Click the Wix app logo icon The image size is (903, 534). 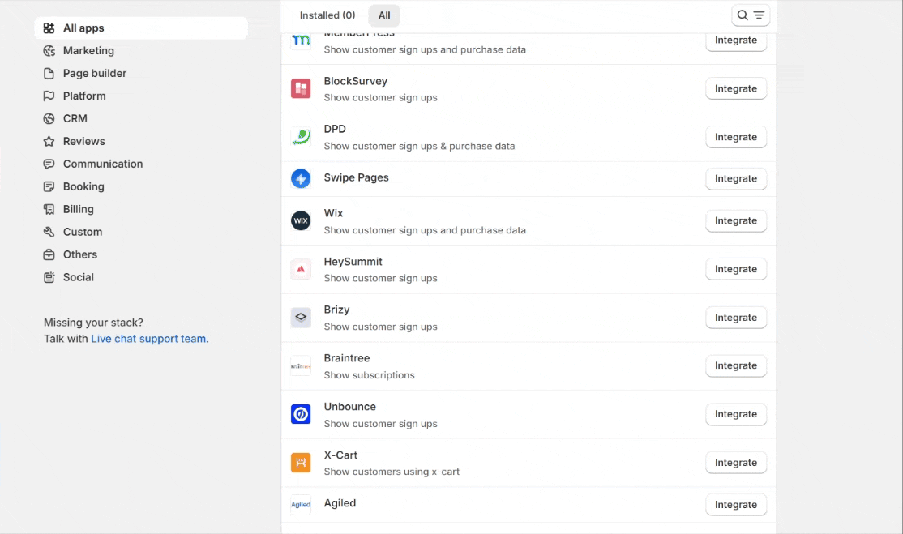coord(301,221)
